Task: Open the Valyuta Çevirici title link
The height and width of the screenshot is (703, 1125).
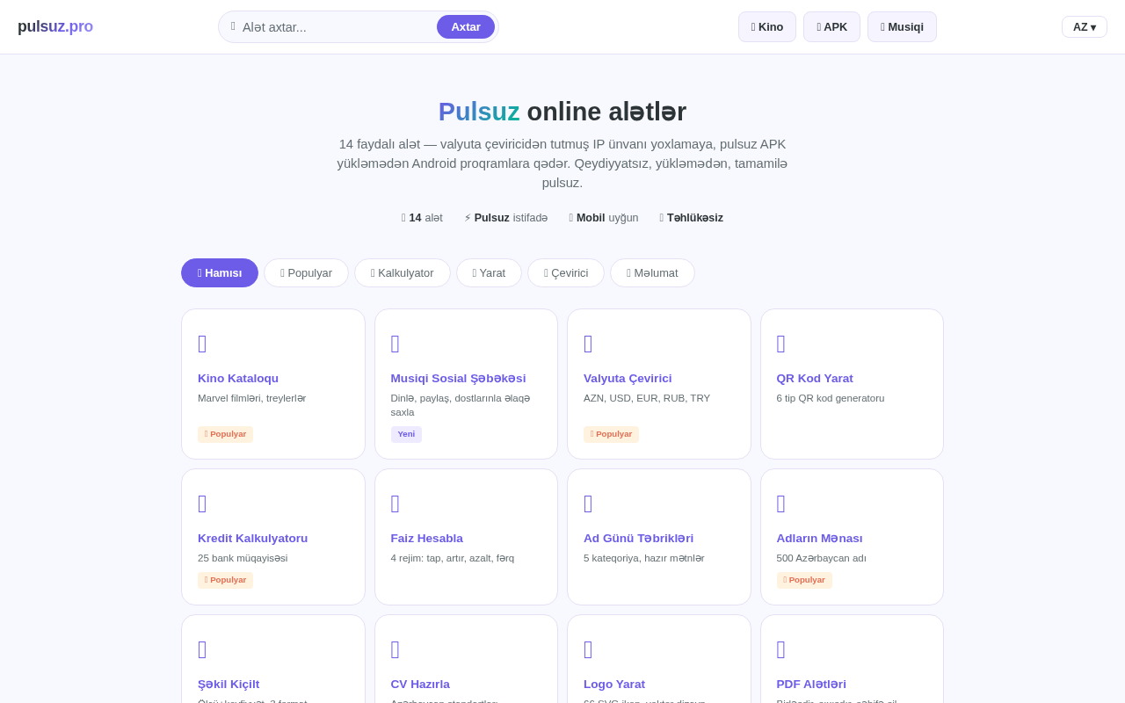Action: pos(628,379)
